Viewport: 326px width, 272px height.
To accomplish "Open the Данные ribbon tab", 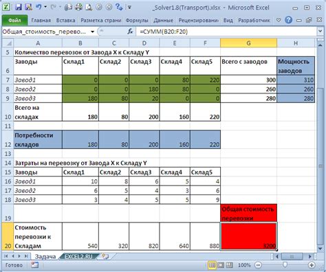I will pos(163,21).
